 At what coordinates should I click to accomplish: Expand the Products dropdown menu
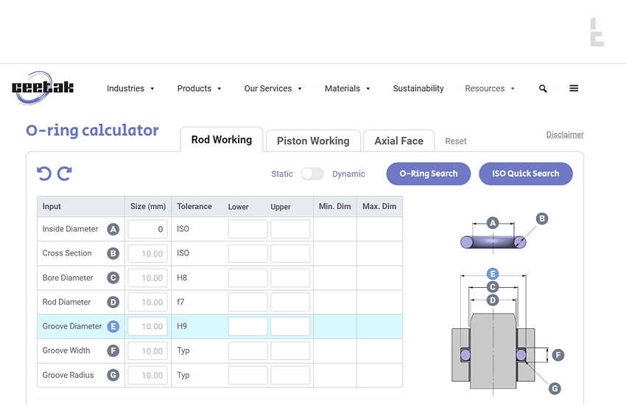(199, 88)
